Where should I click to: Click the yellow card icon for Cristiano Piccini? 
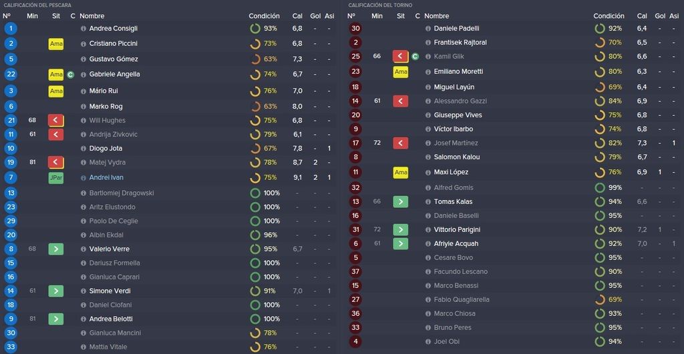pyautogui.click(x=56, y=44)
